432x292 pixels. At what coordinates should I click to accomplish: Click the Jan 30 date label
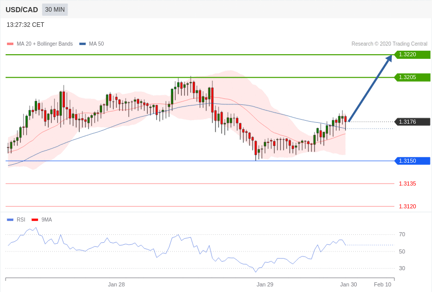[x=349, y=284]
